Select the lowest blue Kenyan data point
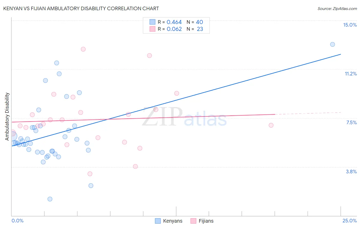 (50, 199)
